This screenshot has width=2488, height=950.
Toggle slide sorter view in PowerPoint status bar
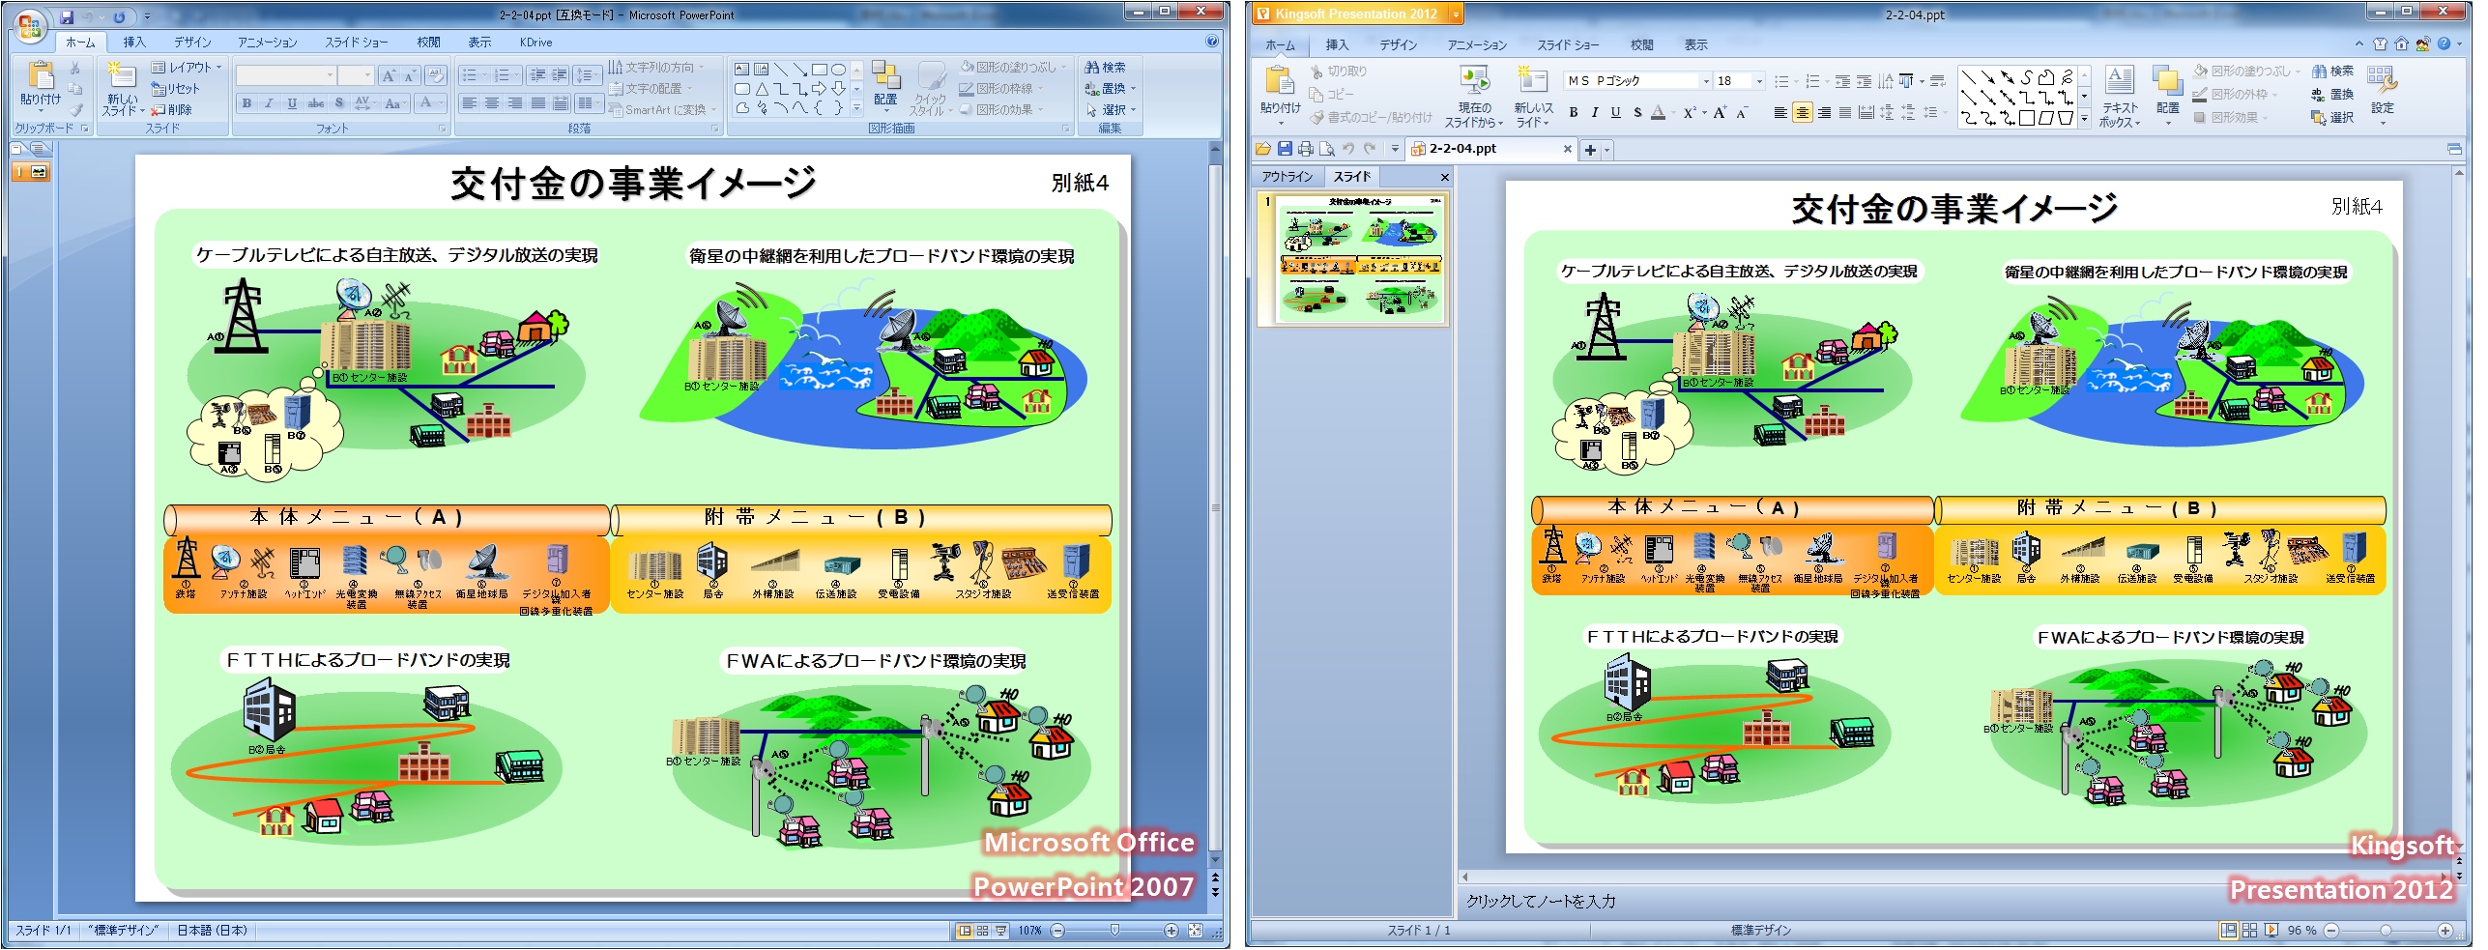(x=982, y=931)
